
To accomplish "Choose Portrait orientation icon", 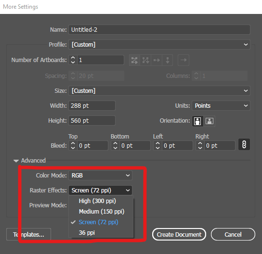I will (197, 121).
